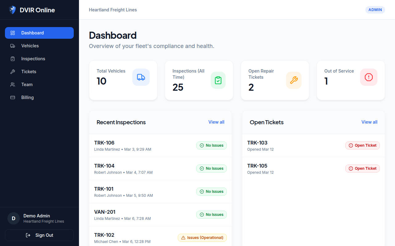Click the truck icon on Total Vehicles card

point(141,77)
